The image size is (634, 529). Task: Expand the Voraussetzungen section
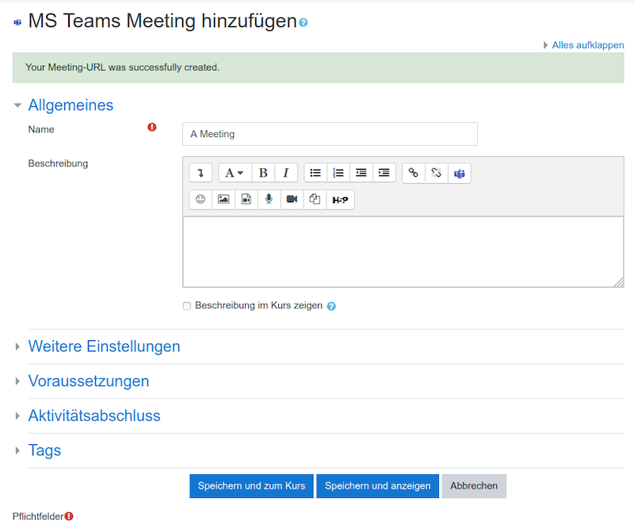(89, 381)
